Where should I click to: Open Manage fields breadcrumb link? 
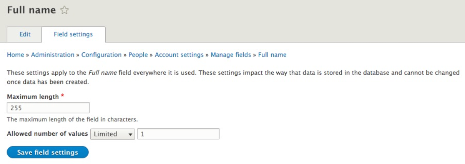tap(231, 55)
